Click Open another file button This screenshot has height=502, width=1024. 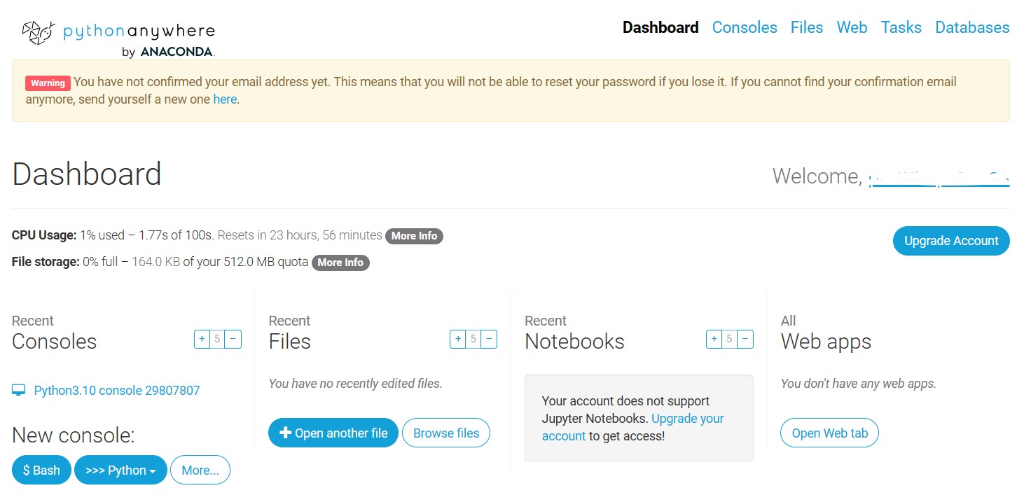pos(333,433)
